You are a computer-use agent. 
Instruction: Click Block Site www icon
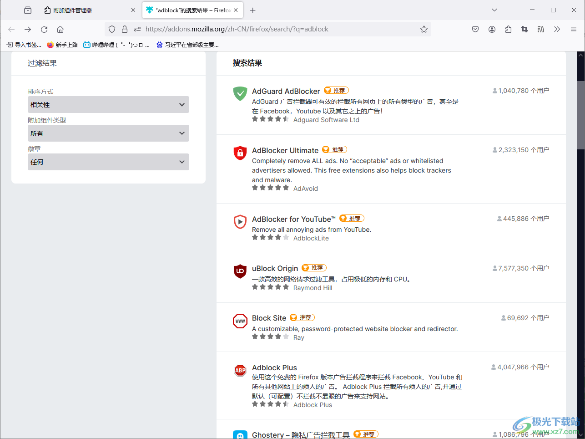point(240,321)
